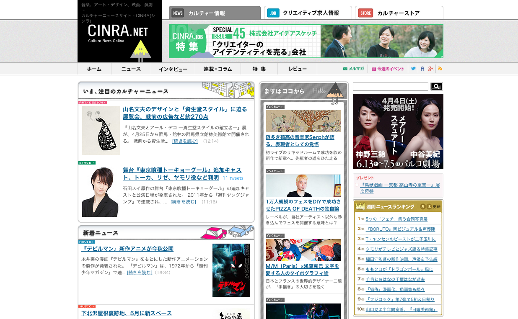Screen dimensions: 518x319
Task: Click the Twitter icon in the header
Action: 413,68
